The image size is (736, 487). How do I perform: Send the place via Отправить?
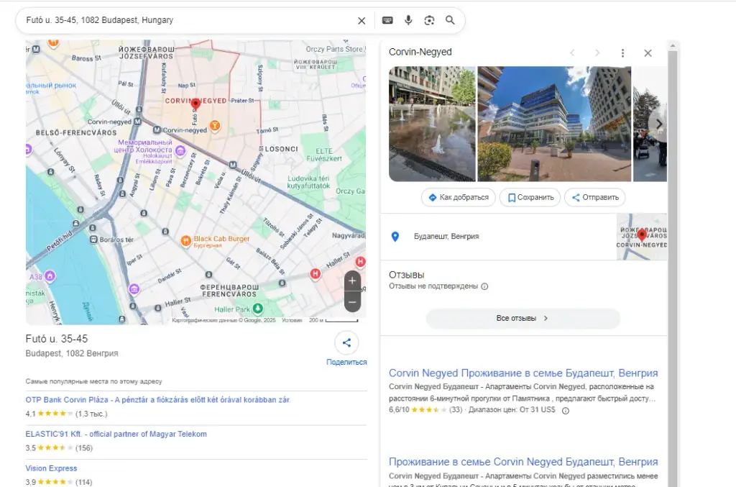pos(594,197)
